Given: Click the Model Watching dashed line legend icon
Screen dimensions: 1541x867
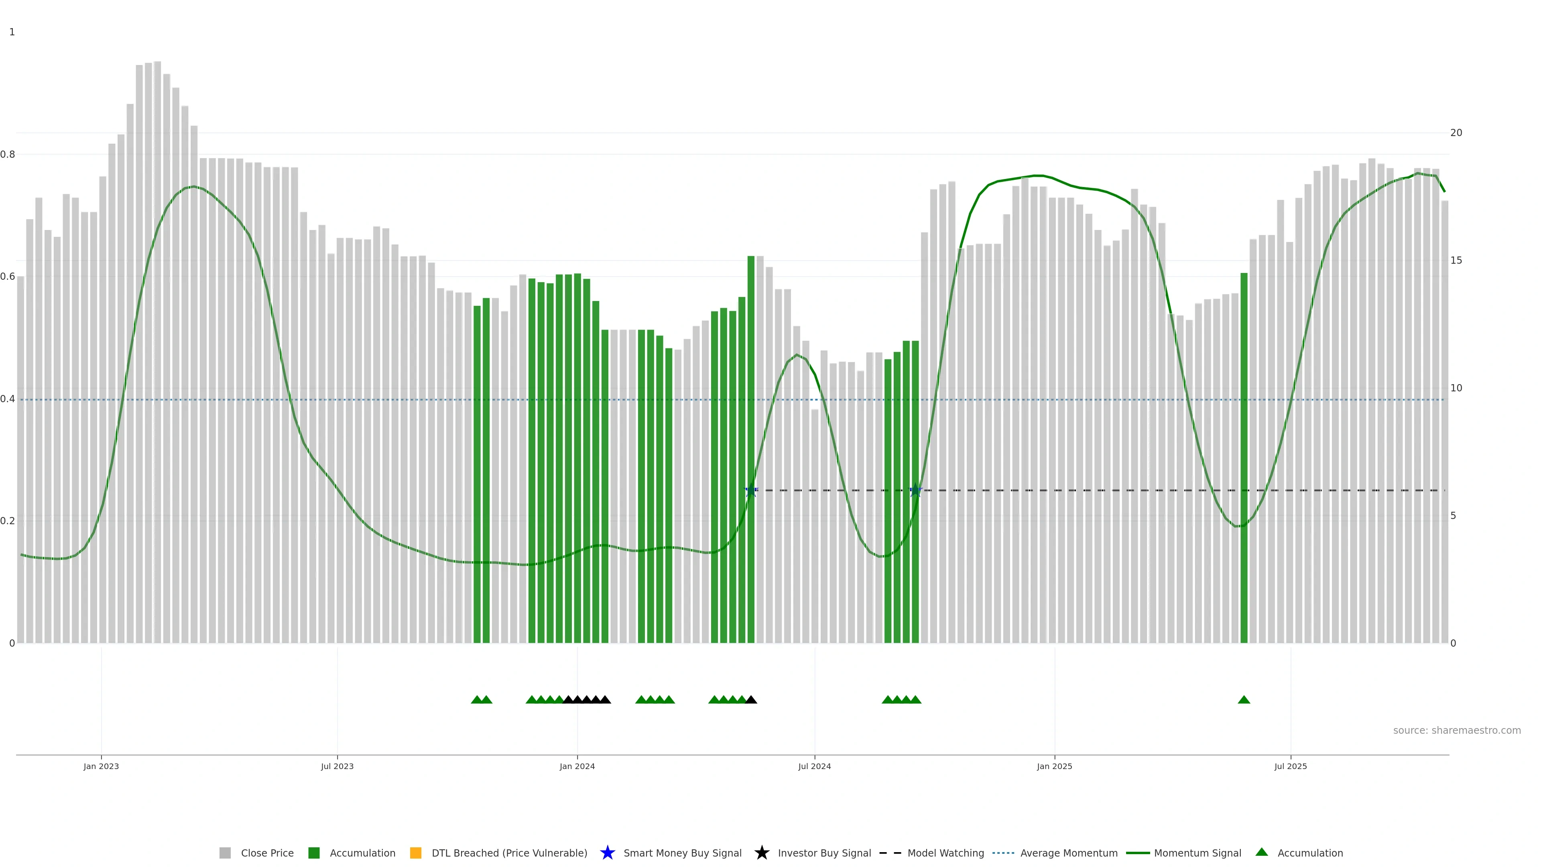Looking at the screenshot, I should click(890, 853).
